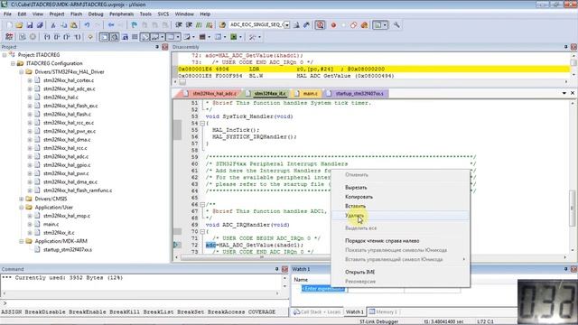Toggle the Call Stack window button
The height and width of the screenshot is (325, 578).
point(144,37)
